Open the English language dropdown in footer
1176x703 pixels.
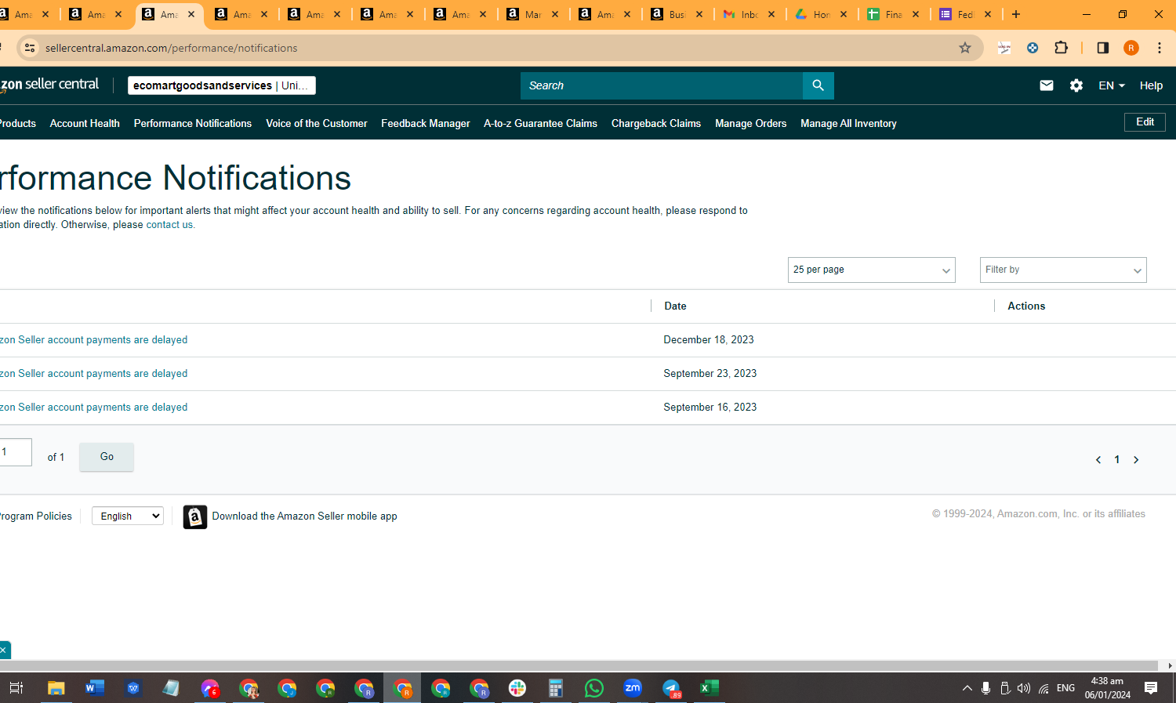[128, 516]
